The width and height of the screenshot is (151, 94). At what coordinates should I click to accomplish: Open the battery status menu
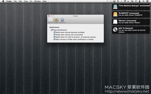click(132, 1)
